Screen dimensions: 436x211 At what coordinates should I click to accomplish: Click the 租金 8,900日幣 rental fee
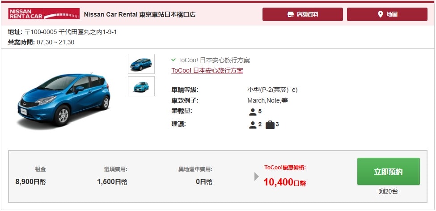30,182
